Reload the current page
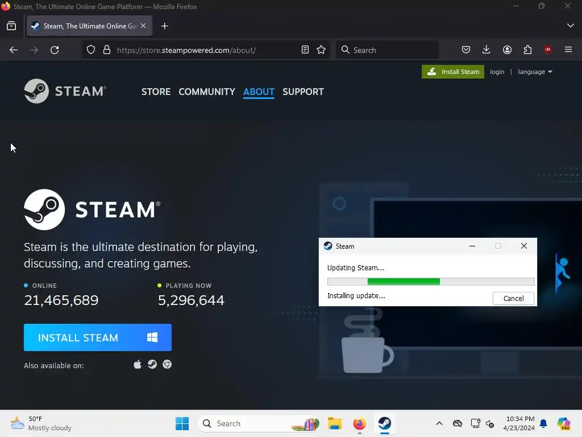Screen dimensions: 582x437 click(55, 50)
